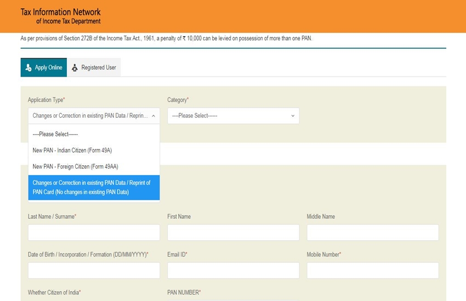Click into the First Name field
The height and width of the screenshot is (301, 466).
(233, 233)
